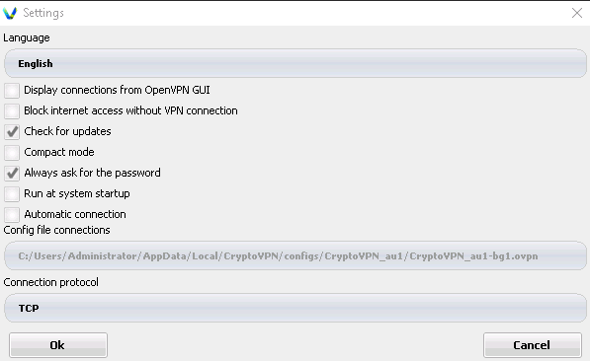Click the 'Compact mode' label text
The image size is (590, 361).
point(59,152)
